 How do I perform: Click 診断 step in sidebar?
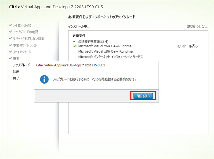click(16, 72)
